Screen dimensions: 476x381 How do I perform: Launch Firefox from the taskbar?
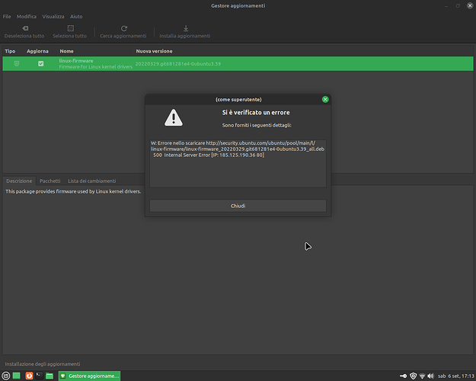pyautogui.click(x=29, y=376)
